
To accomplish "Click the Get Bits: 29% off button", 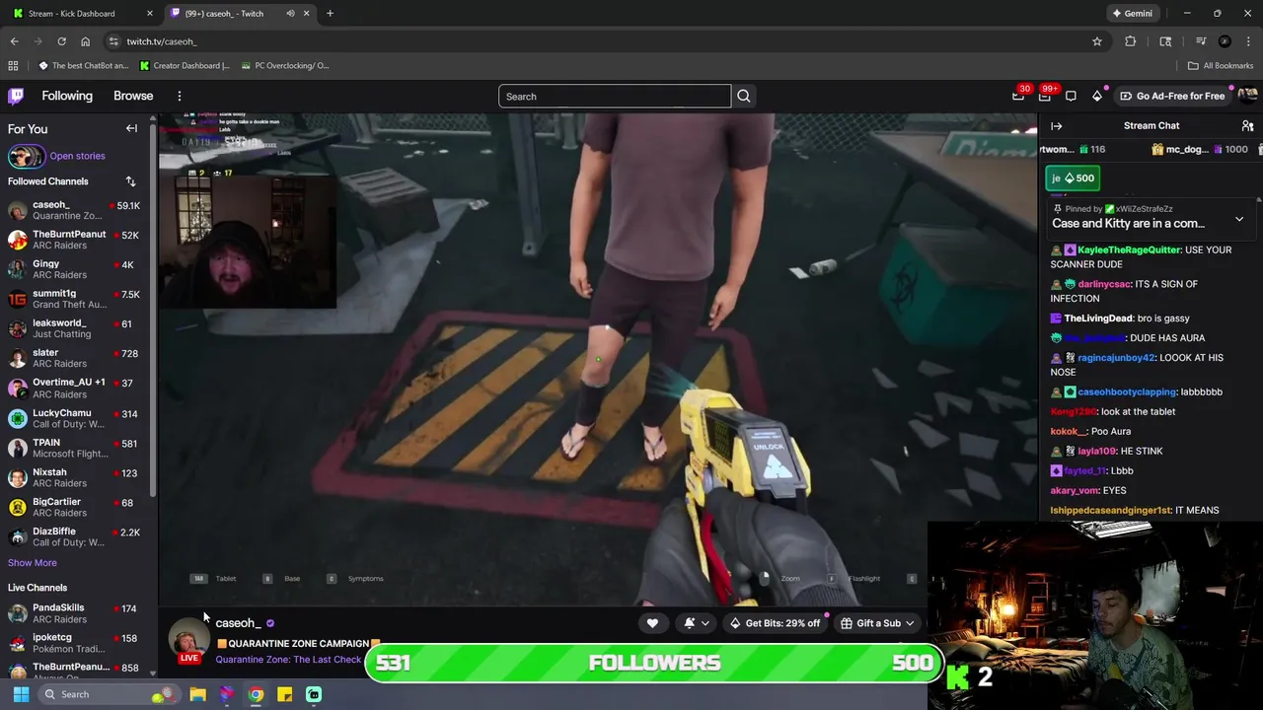I will (x=775, y=623).
